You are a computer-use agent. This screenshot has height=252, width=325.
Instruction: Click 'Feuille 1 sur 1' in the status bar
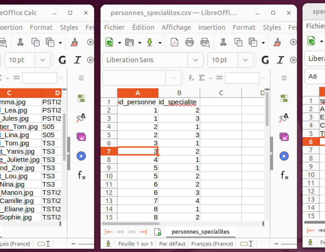[135, 244]
